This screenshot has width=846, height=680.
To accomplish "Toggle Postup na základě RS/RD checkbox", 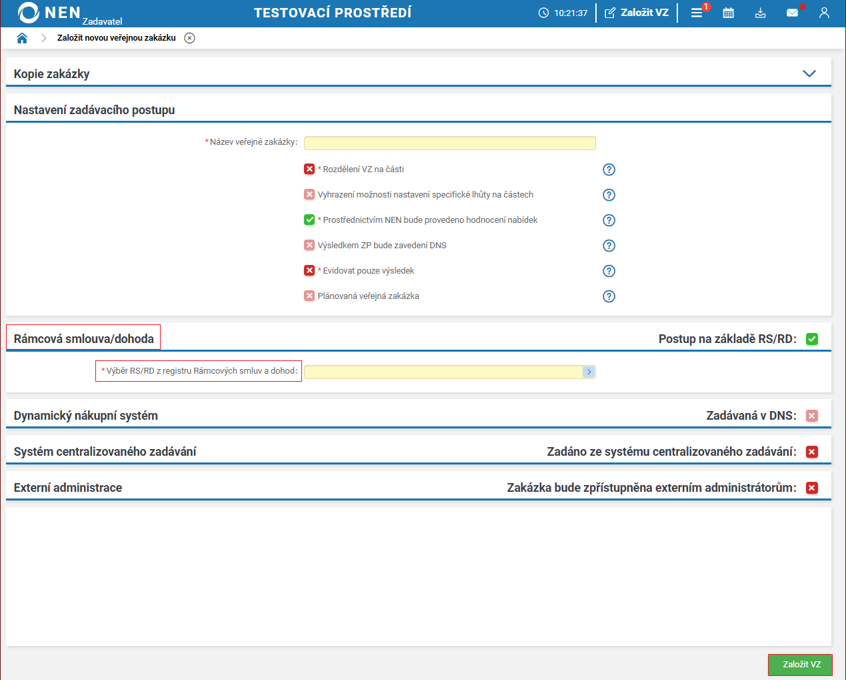I will coord(811,339).
